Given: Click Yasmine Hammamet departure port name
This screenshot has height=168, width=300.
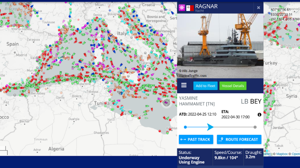Looking at the screenshot, I should coord(195,101).
